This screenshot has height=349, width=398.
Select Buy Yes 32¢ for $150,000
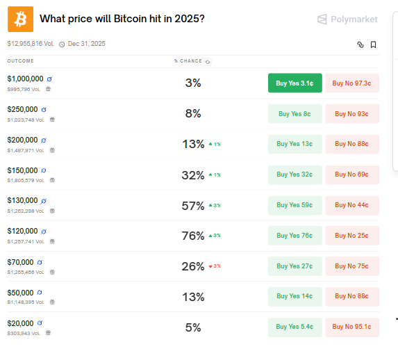(295, 174)
